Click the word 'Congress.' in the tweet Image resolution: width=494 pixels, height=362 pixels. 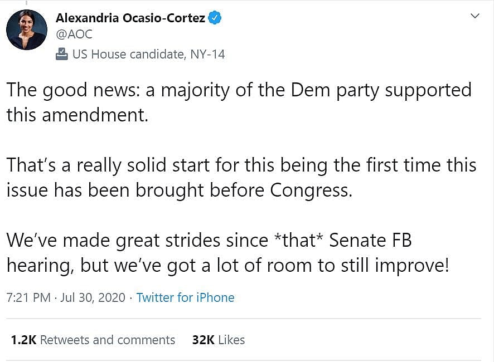(312, 190)
